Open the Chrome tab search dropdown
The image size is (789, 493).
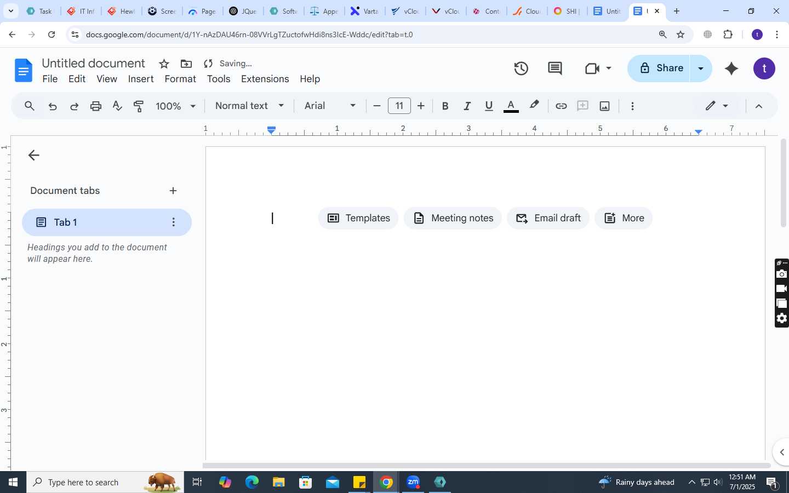pos(11,11)
